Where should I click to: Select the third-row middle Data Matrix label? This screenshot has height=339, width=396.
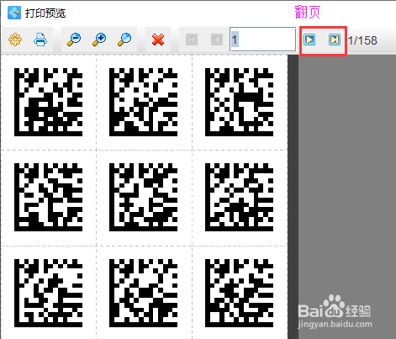pos(144,293)
